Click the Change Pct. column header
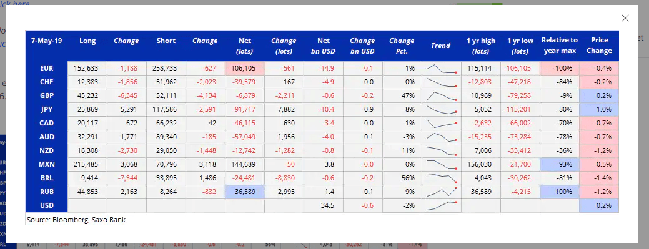649x249 pixels. coord(402,46)
